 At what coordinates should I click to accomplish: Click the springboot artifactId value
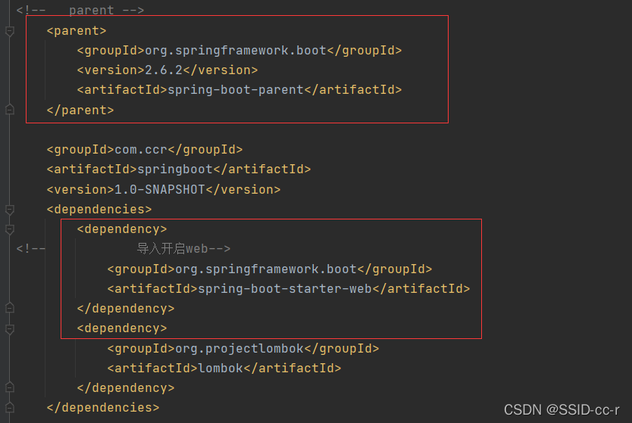175,170
